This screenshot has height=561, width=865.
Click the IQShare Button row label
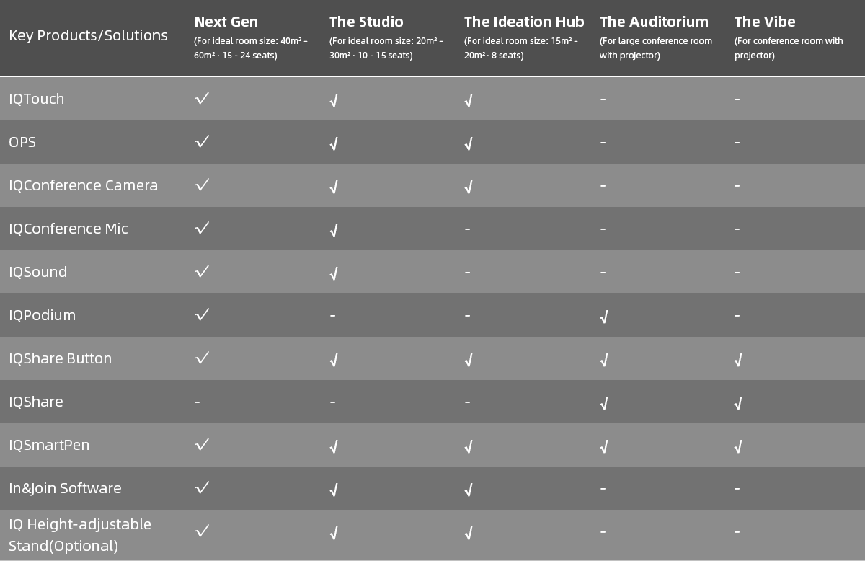click(x=60, y=358)
